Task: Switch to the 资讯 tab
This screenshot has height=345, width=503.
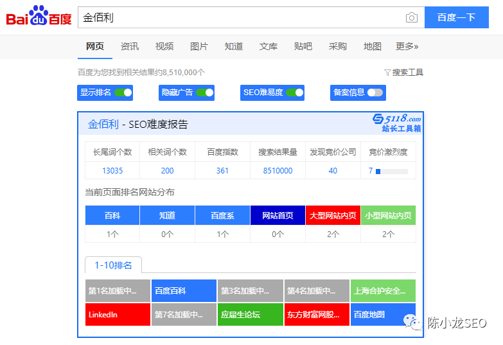Action: (130, 46)
